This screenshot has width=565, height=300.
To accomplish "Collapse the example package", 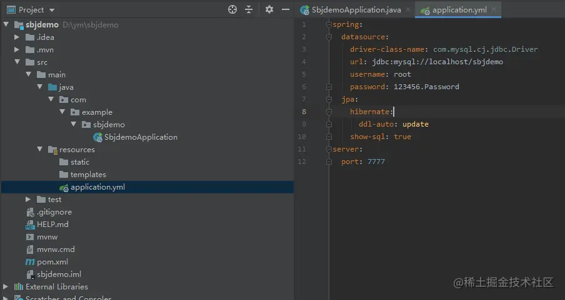I will click(62, 112).
